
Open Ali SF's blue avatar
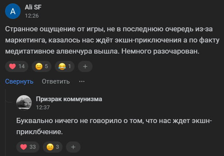[x=13, y=11]
